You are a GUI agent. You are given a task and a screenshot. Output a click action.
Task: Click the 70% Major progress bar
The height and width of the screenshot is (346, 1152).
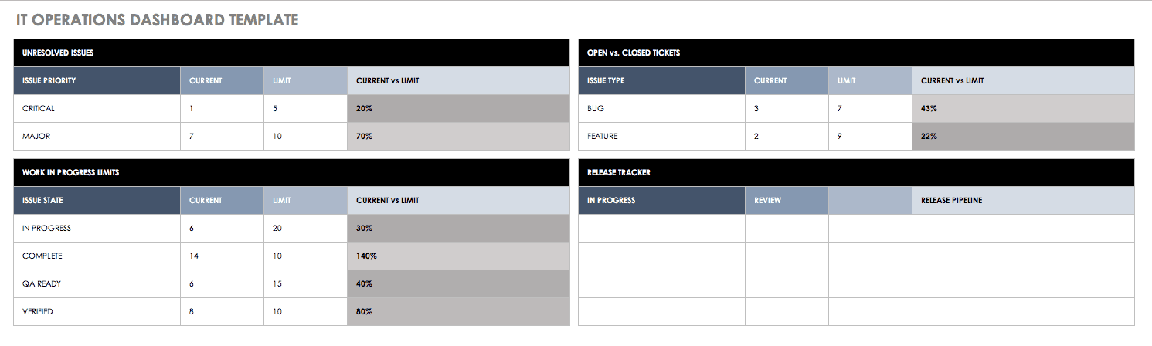(458, 137)
